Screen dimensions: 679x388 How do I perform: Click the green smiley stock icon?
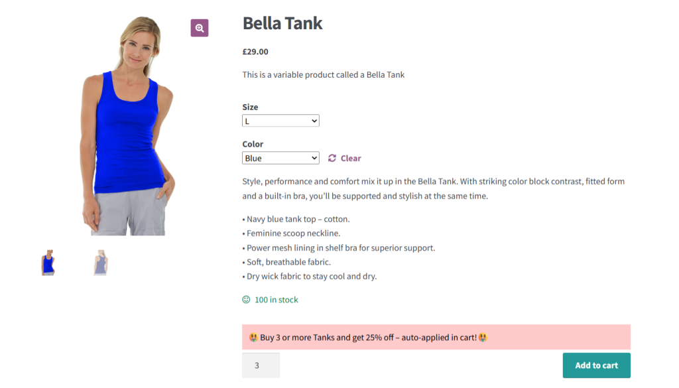tap(247, 300)
